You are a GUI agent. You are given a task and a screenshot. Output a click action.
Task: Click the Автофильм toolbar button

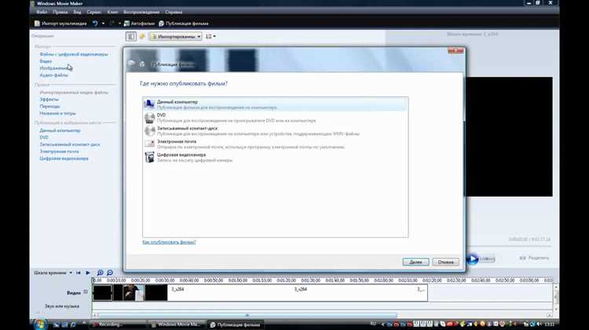point(139,24)
